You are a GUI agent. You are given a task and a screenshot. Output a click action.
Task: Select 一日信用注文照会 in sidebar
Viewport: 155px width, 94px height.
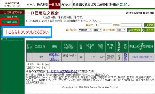tap(12, 12)
